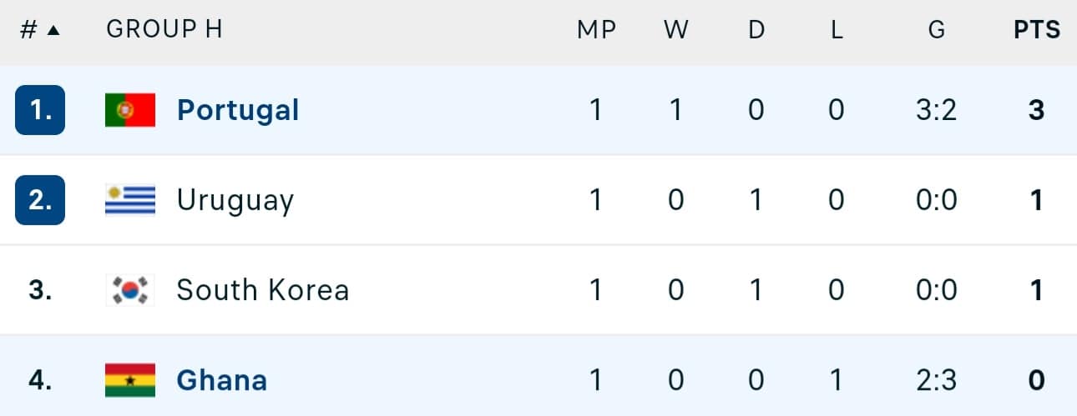Click the Uruguay flag icon
The image size is (1077, 416).
coord(130,200)
